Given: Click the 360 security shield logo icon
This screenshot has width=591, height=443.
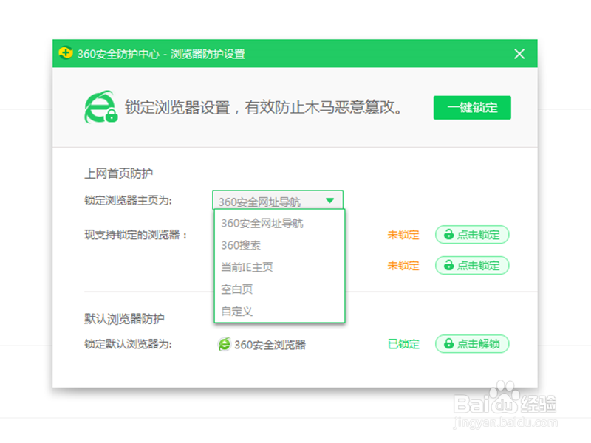Looking at the screenshot, I should [x=66, y=53].
